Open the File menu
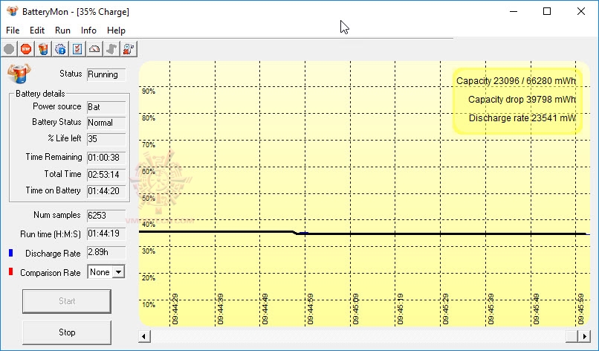Image resolution: width=599 pixels, height=351 pixels. tap(13, 30)
